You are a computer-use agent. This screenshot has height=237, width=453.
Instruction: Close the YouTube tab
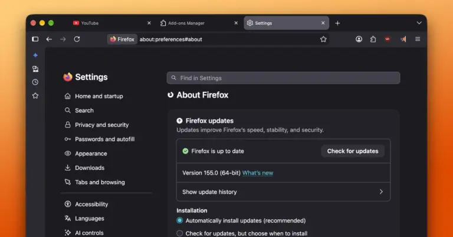[x=149, y=23]
